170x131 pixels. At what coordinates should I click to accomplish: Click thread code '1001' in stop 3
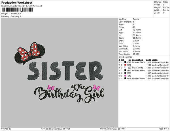tap(149, 68)
